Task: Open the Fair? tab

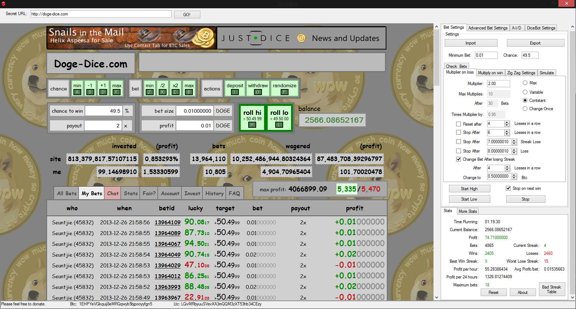Action: [x=149, y=193]
